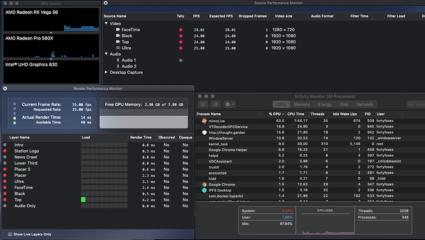Click the IPFS Desktop process icon
Image resolution: width=425 pixels, height=240 pixels.
click(x=204, y=190)
